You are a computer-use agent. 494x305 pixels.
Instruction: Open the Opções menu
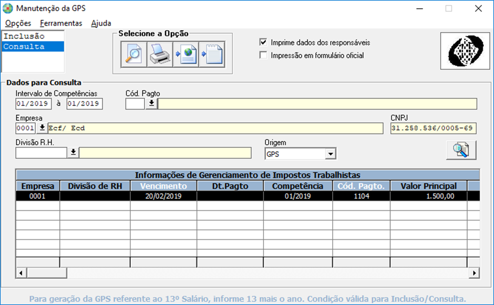click(x=18, y=23)
